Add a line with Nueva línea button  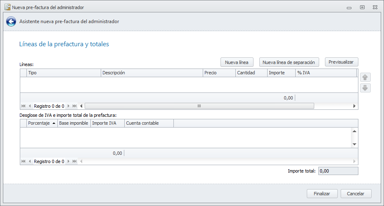[x=237, y=62]
